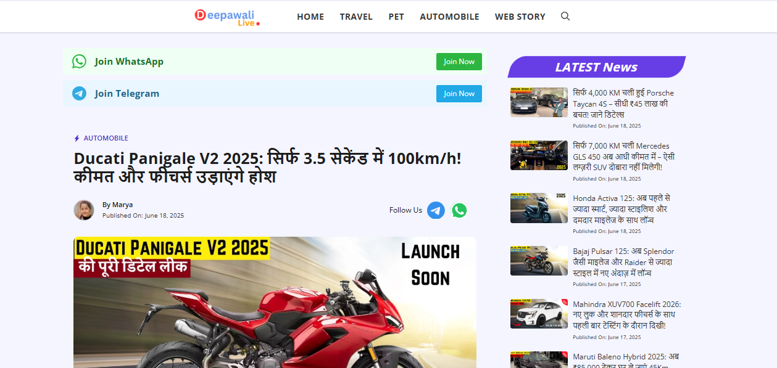Click the Honda Activa 125 article thumbnail
The image size is (777, 368).
click(x=539, y=208)
